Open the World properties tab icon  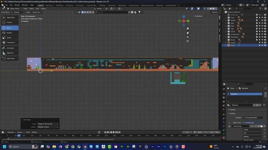pyautogui.click(x=224, y=110)
